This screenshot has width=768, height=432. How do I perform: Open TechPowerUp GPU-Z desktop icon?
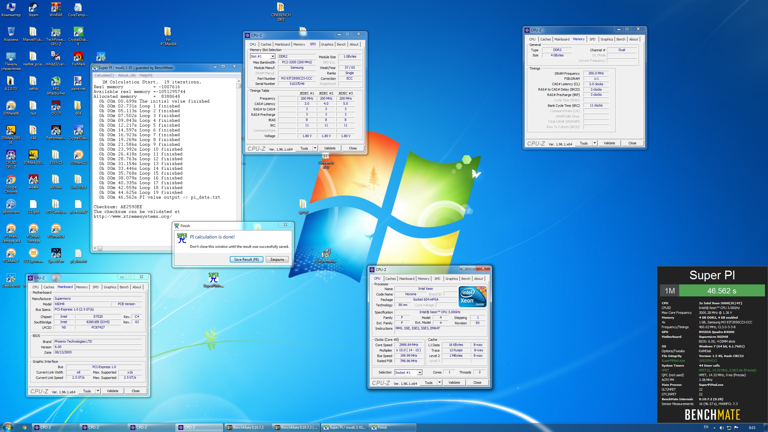(56, 37)
